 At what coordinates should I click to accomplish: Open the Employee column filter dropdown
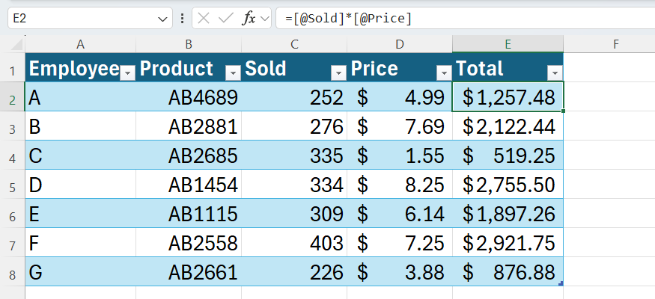click(127, 73)
